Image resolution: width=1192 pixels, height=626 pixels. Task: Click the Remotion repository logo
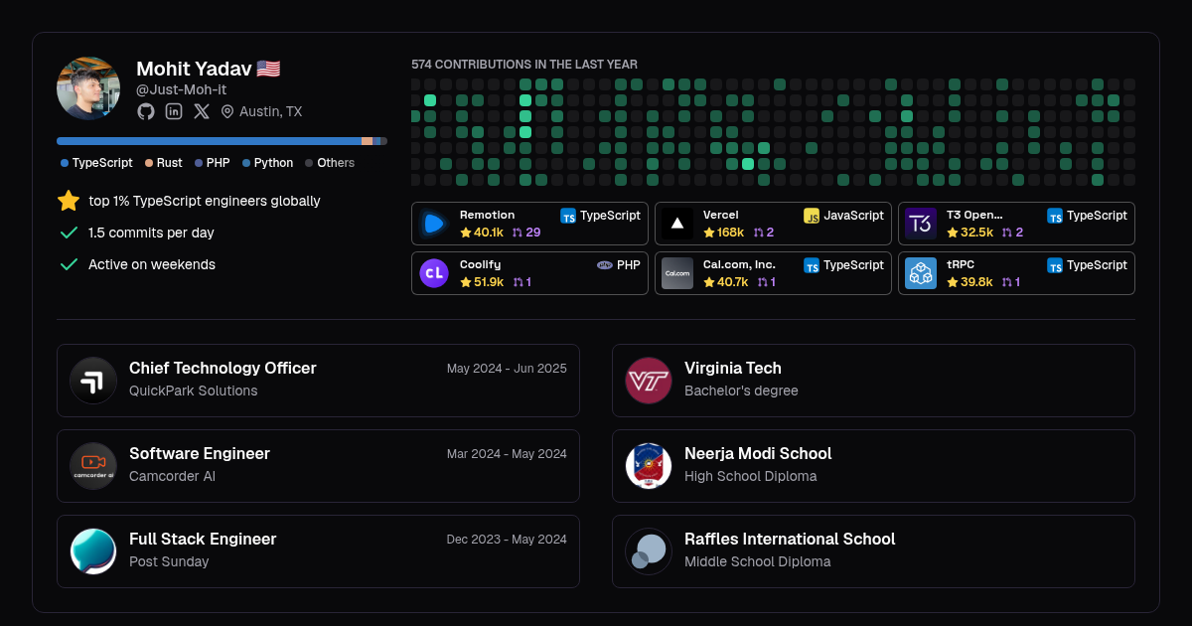434,224
